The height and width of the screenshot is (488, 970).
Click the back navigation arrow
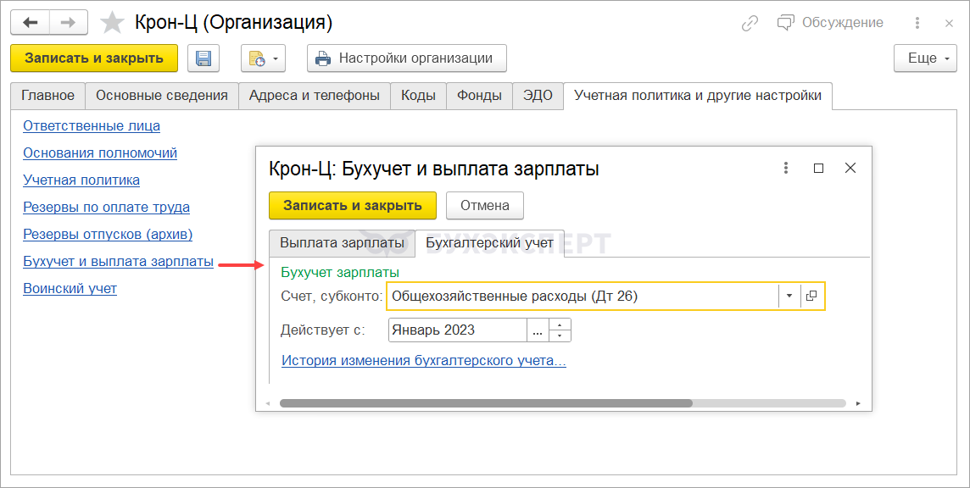[x=30, y=22]
